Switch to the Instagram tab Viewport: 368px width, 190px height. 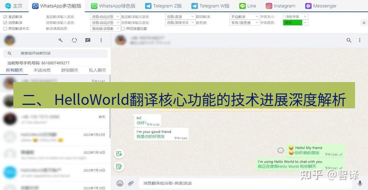(x=281, y=6)
